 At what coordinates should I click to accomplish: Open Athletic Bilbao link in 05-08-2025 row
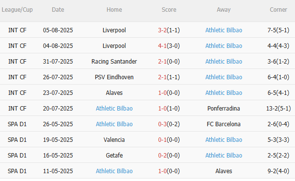point(224,30)
